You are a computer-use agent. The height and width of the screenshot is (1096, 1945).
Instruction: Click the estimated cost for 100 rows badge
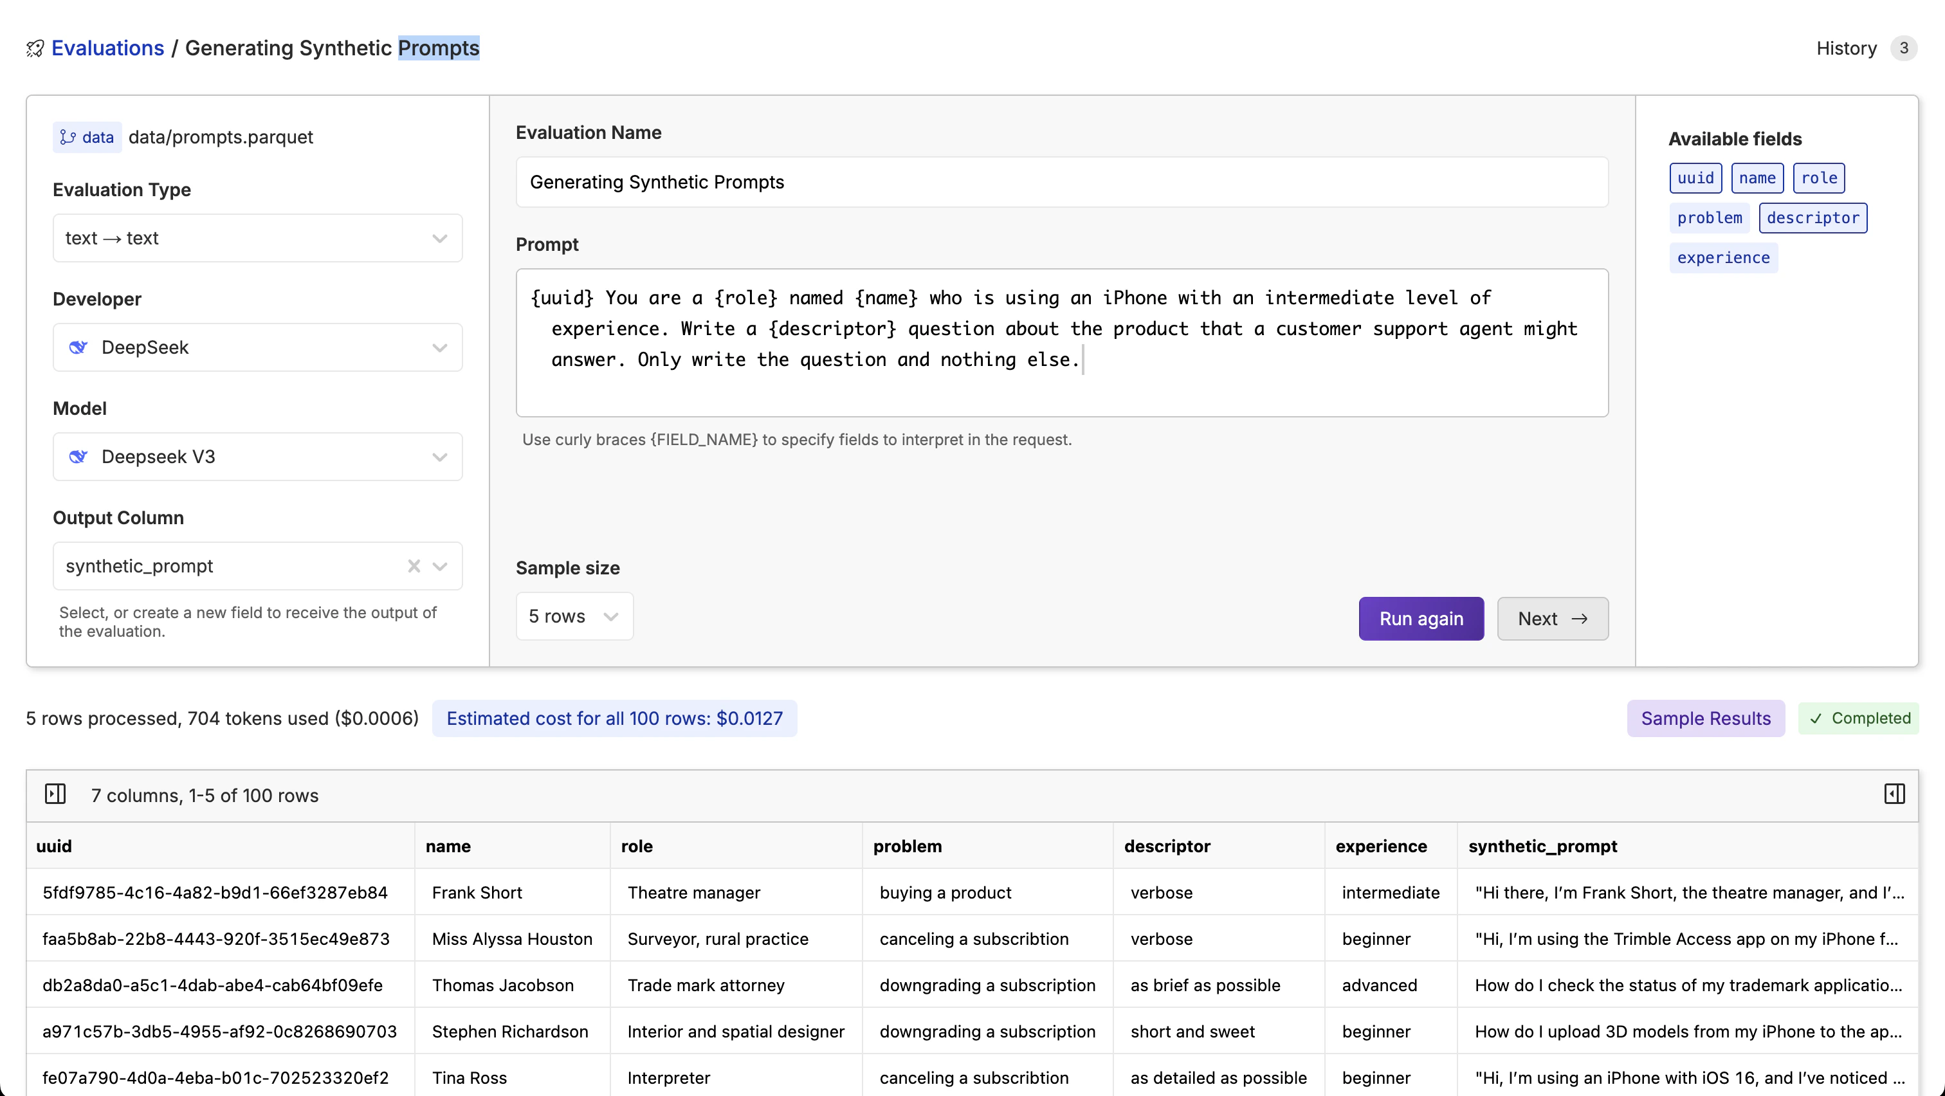tap(615, 718)
